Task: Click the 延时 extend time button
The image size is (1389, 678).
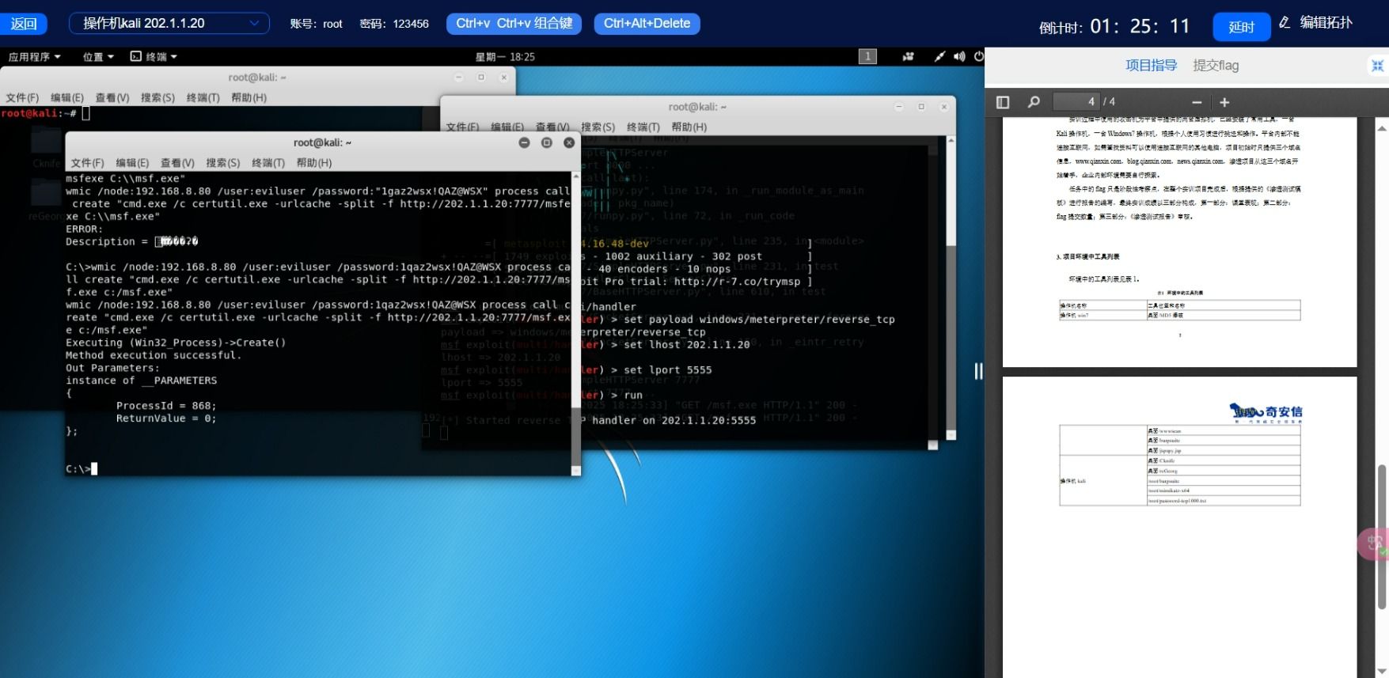Action: pos(1241,27)
